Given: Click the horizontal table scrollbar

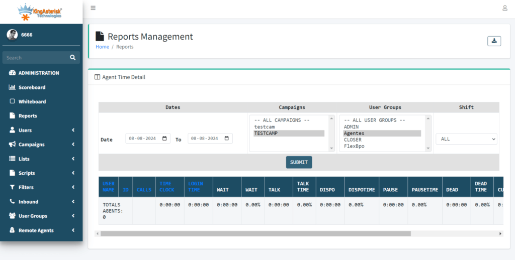Looking at the screenshot, I should pyautogui.click(x=255, y=233).
